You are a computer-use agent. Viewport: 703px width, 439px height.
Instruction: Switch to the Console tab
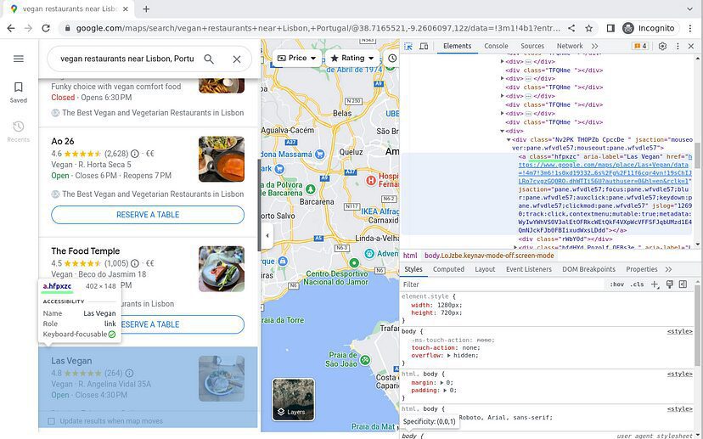click(x=496, y=46)
